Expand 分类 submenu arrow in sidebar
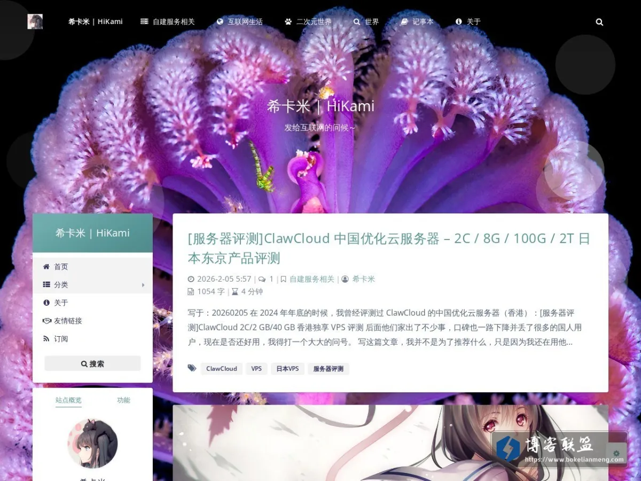This screenshot has height=481, width=641. [x=143, y=285]
